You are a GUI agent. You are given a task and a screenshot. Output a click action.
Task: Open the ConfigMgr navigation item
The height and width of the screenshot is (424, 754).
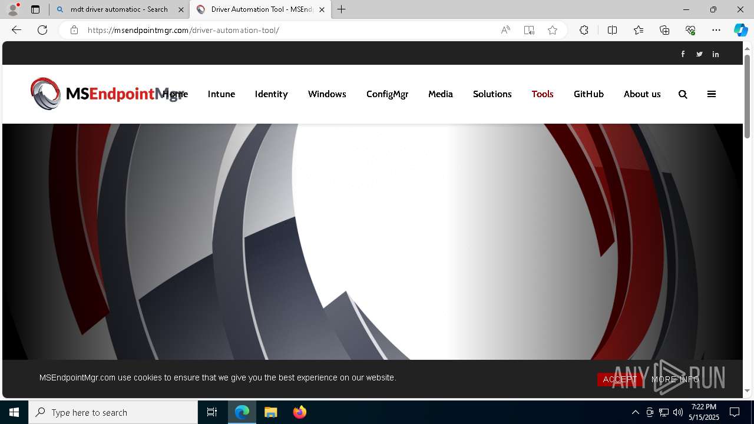(x=387, y=94)
